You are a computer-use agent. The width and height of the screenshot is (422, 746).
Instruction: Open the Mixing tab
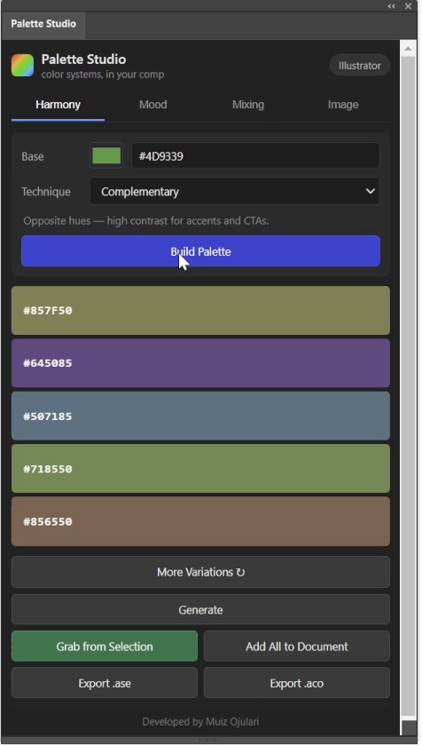pyautogui.click(x=247, y=105)
